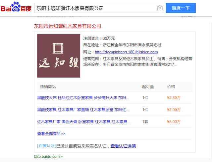212x162 pixels.
Task: Open product 红木家具厂家 国色天香 卧室家具
Action: click(84, 121)
